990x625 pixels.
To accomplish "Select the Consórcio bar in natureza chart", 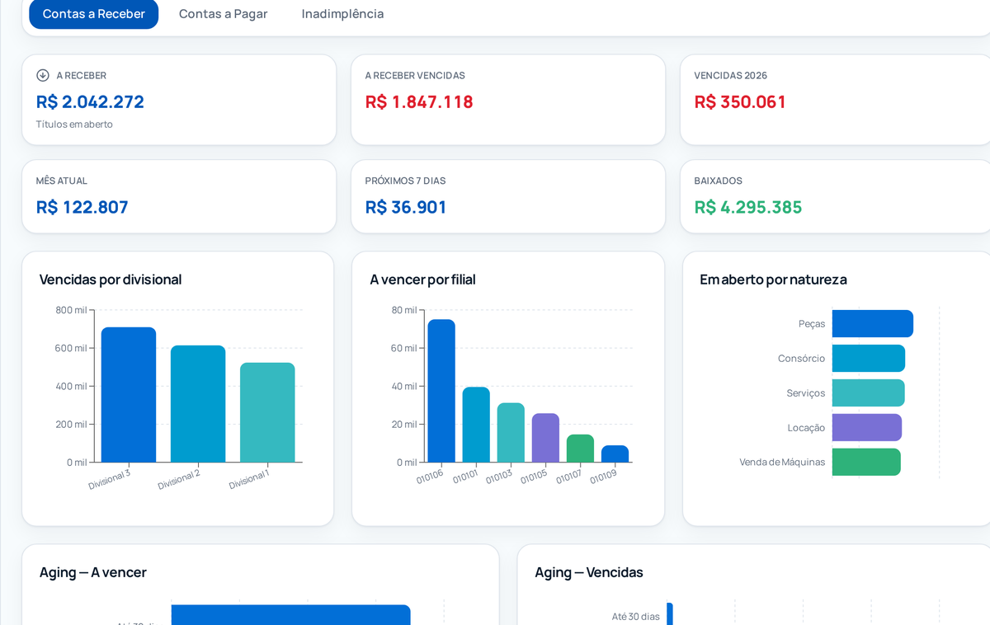I will (869, 359).
